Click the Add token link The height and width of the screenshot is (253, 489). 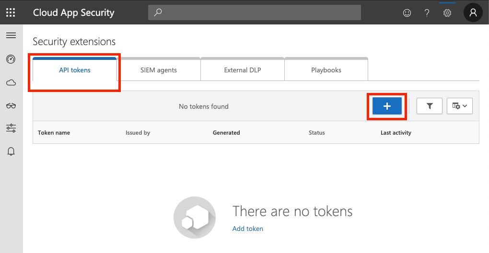click(248, 229)
